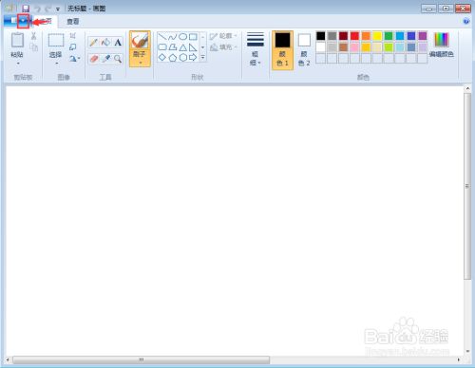Select the Hexagon shape
This screenshot has width=475, height=368.
[x=182, y=58]
